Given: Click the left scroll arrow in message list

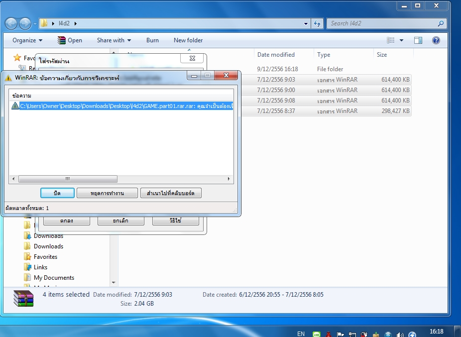Looking at the screenshot, I should point(13,179).
